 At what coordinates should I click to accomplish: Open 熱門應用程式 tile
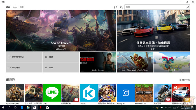tap(24, 57)
